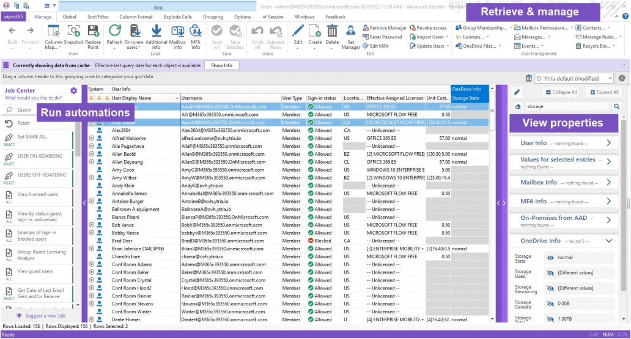The height and width of the screenshot is (339, 631).
Task: Collapse the Job Center side panel arrow
Action: click(x=84, y=203)
